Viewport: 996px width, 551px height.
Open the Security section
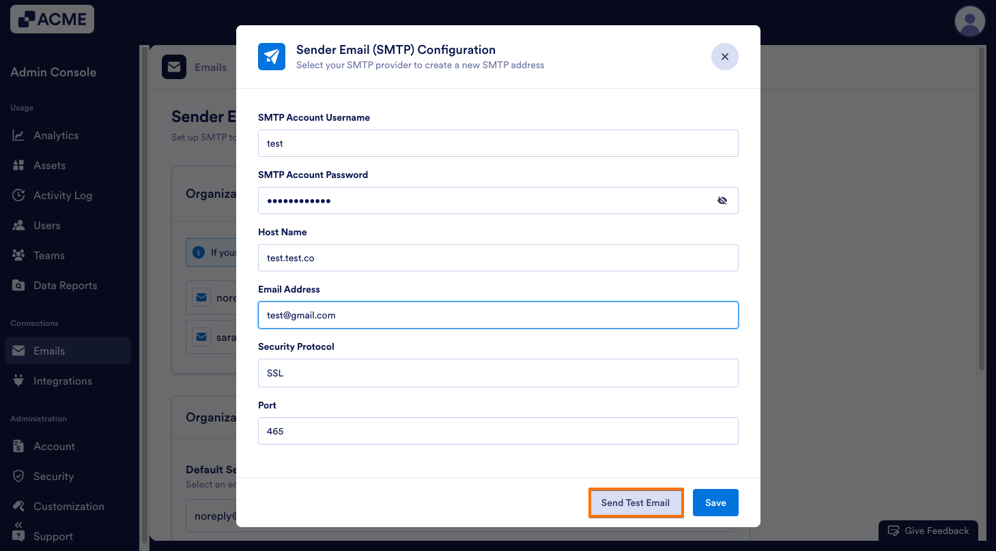point(54,476)
